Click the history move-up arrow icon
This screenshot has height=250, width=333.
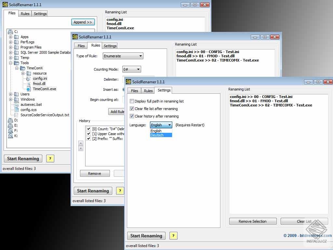coord(81,143)
